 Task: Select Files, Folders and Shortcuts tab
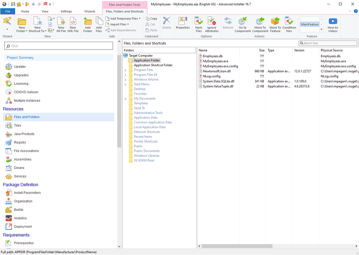click(x=125, y=11)
